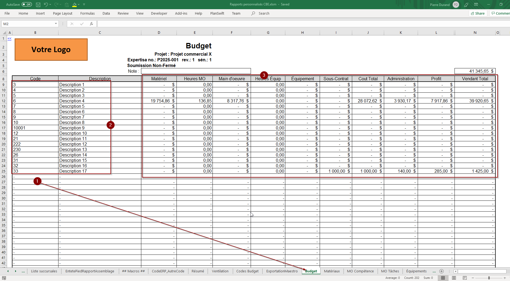510x281 pixels.
Task: Click the Share button
Action: click(x=478, y=14)
